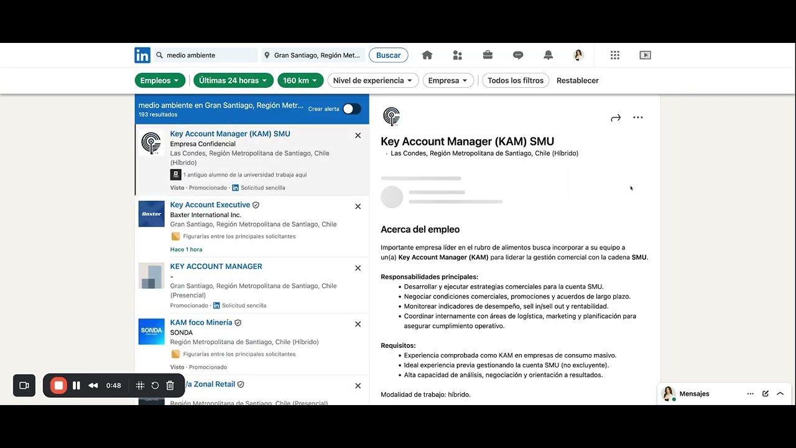Open the Zonal Retail listing title
Viewport: 796px width, 448px height.
click(x=209, y=384)
